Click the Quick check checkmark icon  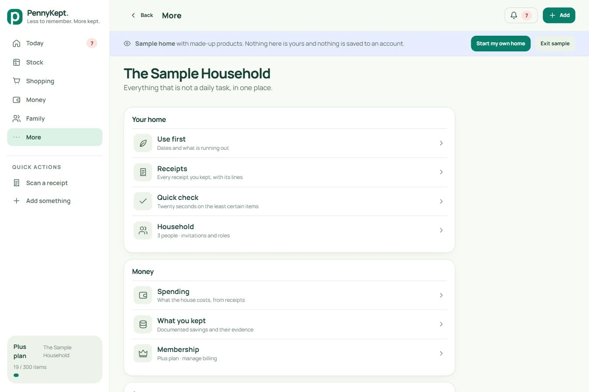tap(143, 201)
